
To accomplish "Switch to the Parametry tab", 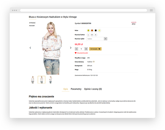I will tap(76, 89).
